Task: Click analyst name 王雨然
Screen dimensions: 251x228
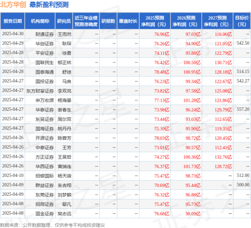Action: click(x=64, y=33)
